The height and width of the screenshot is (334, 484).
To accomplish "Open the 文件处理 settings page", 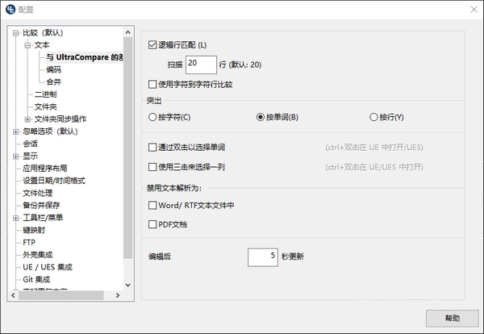I will [38, 193].
